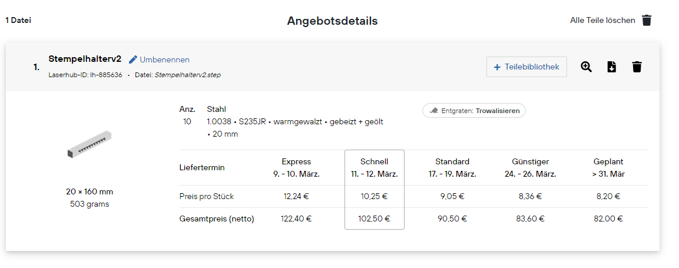Open the Stahl S235JR material description

(295, 122)
